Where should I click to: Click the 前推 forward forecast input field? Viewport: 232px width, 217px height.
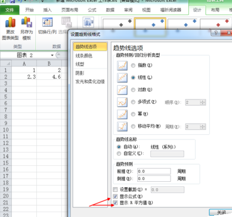tap(154, 171)
